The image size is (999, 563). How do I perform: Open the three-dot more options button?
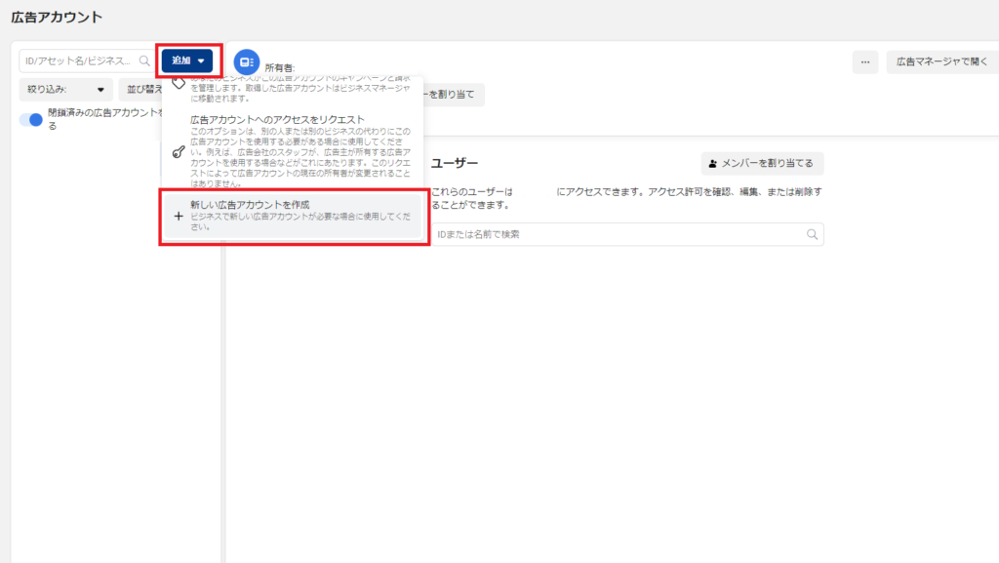pos(864,61)
